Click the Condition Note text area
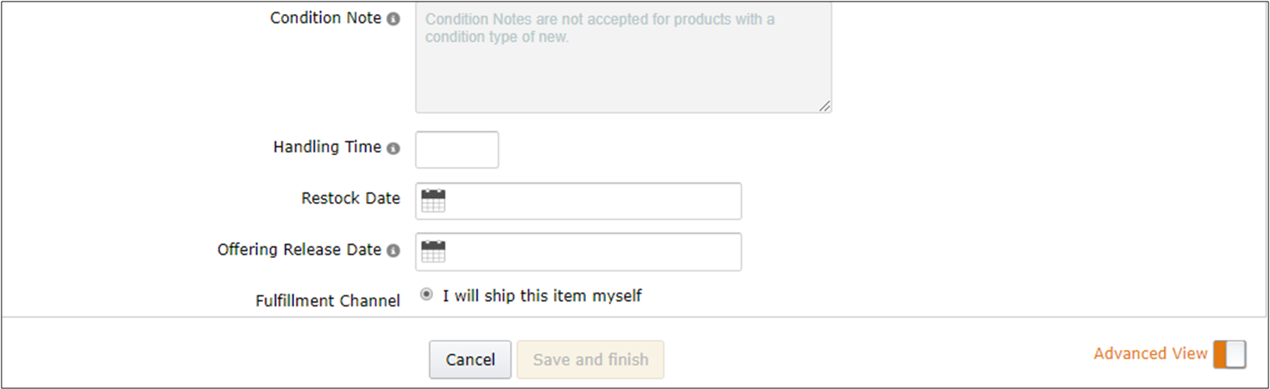Image resolution: width=1270 pixels, height=389 pixels. click(x=623, y=66)
